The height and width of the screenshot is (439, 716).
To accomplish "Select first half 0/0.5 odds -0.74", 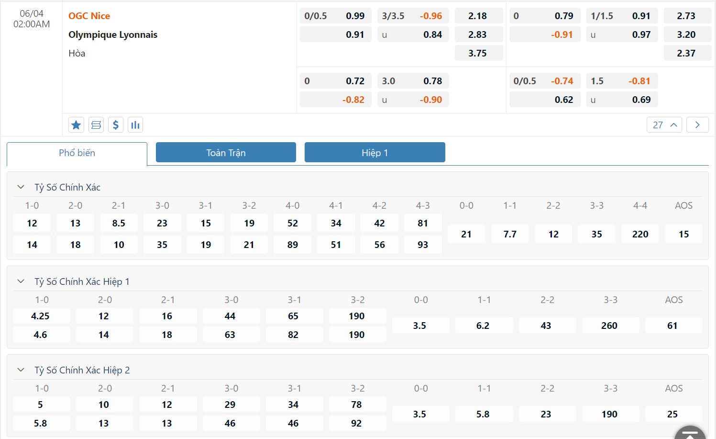I will pos(545,81).
